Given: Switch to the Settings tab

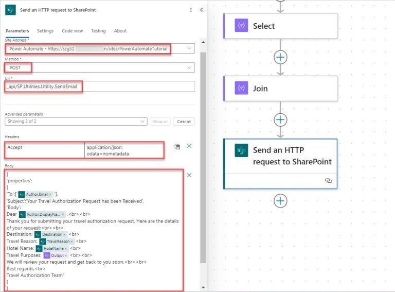Looking at the screenshot, I should (45, 31).
